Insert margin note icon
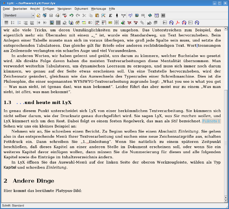This screenshot has width=229, height=209. pyautogui.click(x=104, y=23)
